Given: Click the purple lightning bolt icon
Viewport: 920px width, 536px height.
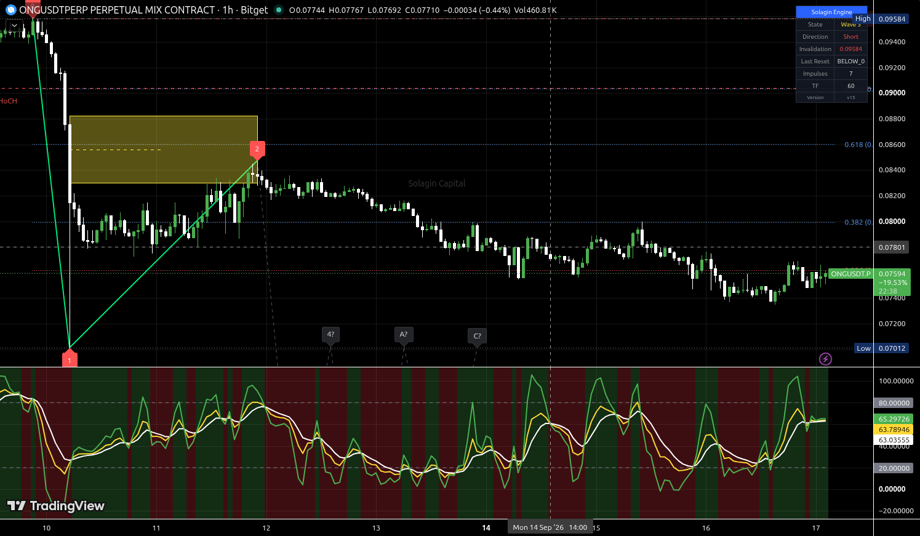Looking at the screenshot, I should pyautogui.click(x=825, y=359).
